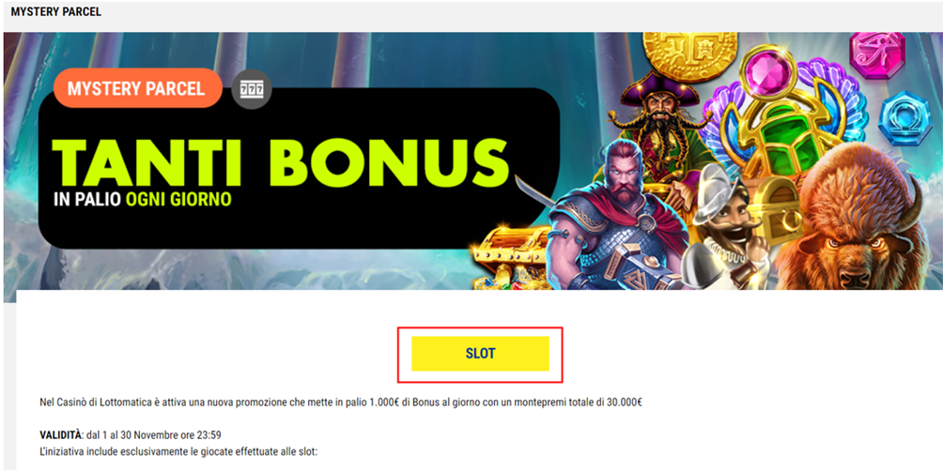Click the pink Eye of Horus gem

[x=877, y=52]
